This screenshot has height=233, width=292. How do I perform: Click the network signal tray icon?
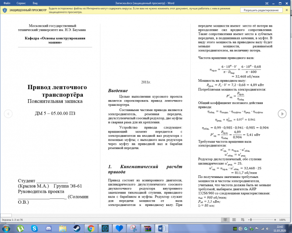[262, 229]
